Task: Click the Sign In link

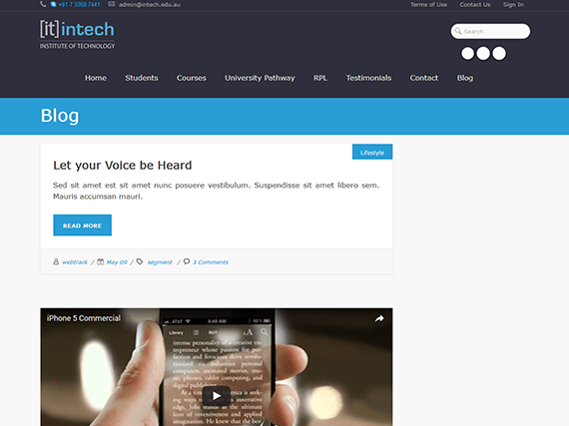Action: click(x=513, y=4)
